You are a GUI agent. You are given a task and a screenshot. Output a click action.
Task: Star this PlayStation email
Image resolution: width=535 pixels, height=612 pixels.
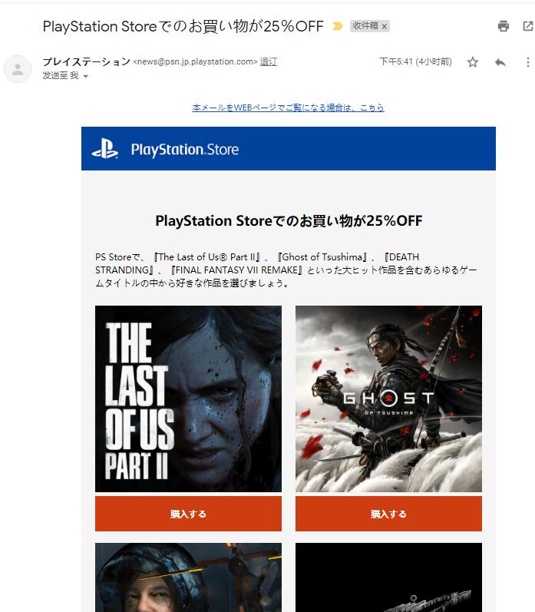[x=473, y=62]
